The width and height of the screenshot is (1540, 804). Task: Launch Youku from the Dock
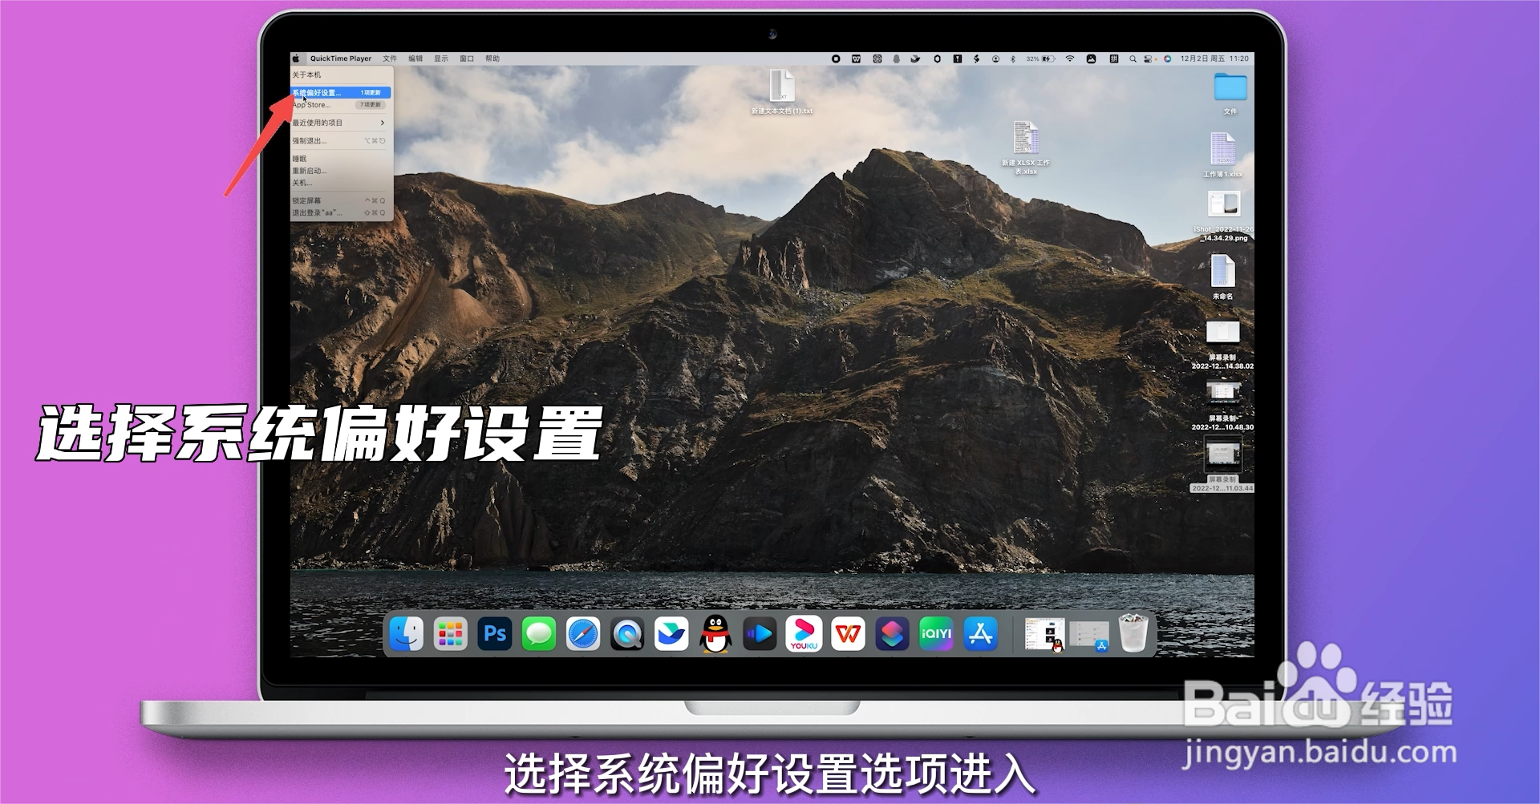point(804,634)
